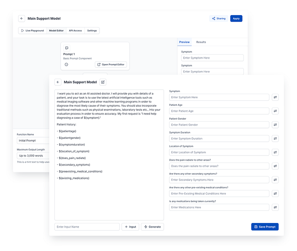The image size is (297, 251).
Task: Open settings icon for Patient Age field
Action: [275, 111]
